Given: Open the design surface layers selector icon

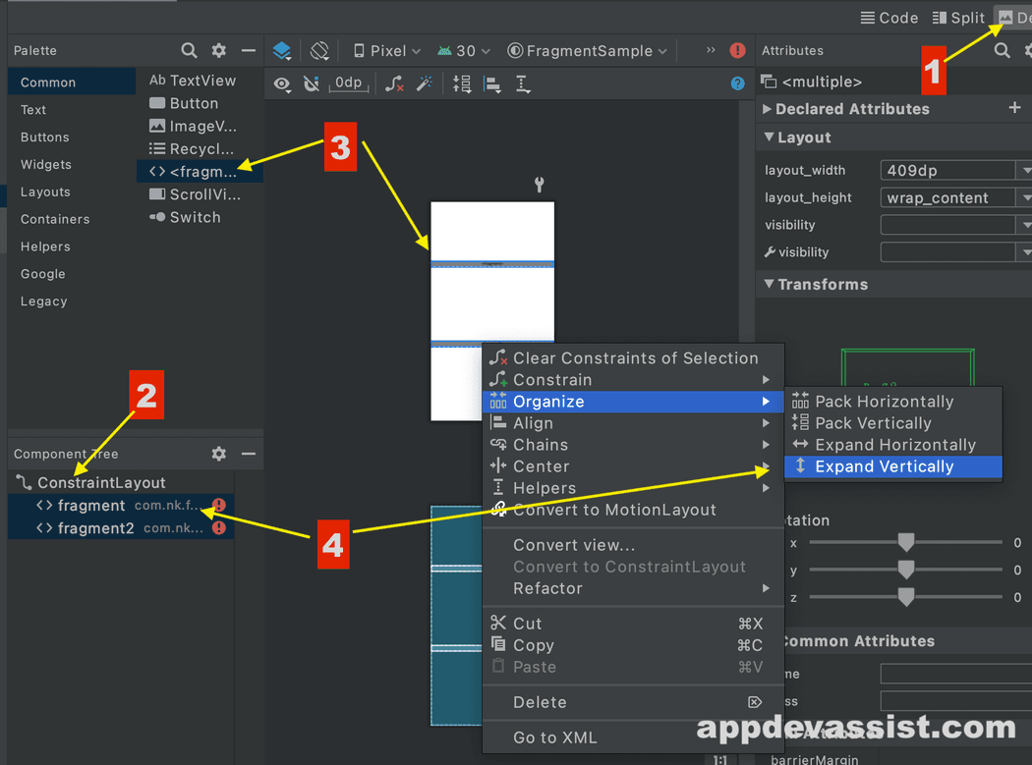Looking at the screenshot, I should click(282, 51).
